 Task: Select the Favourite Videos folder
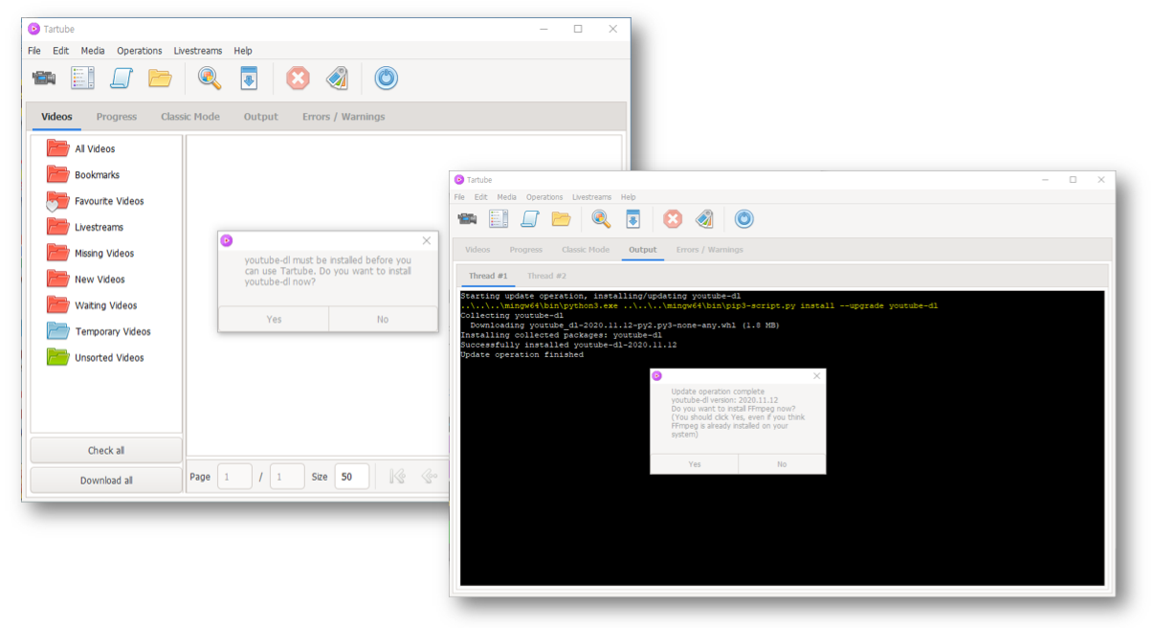tap(109, 201)
